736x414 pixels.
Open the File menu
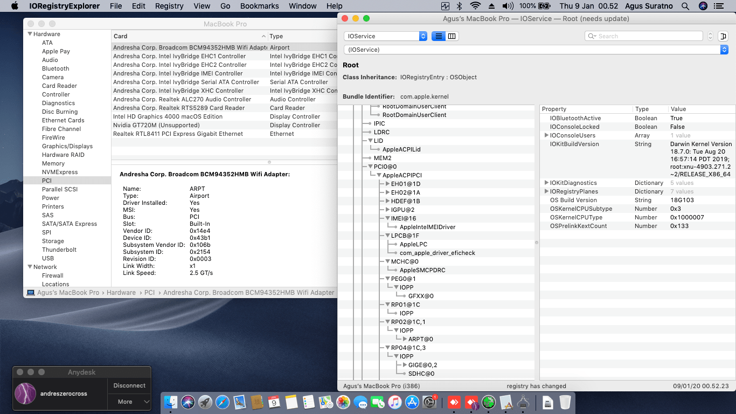click(116, 6)
